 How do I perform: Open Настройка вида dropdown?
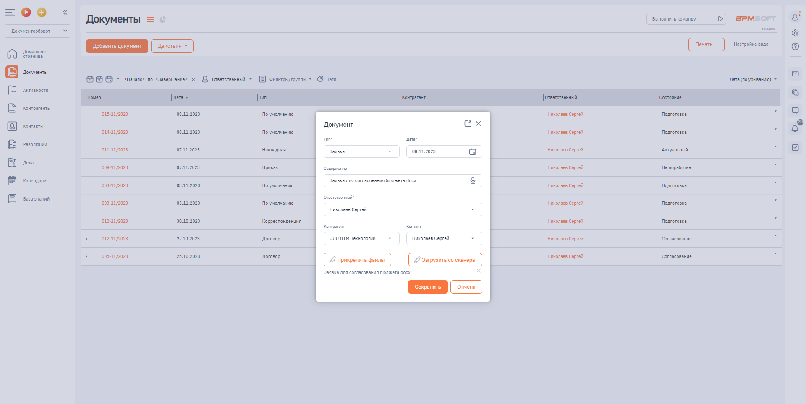(753, 44)
